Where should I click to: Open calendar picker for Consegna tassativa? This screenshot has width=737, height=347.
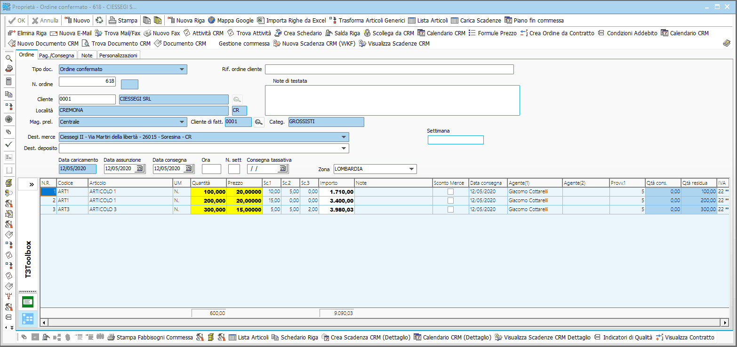(283, 169)
